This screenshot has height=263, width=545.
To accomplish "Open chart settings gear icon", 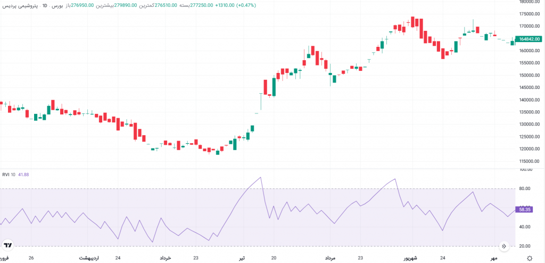I will tap(530, 258).
